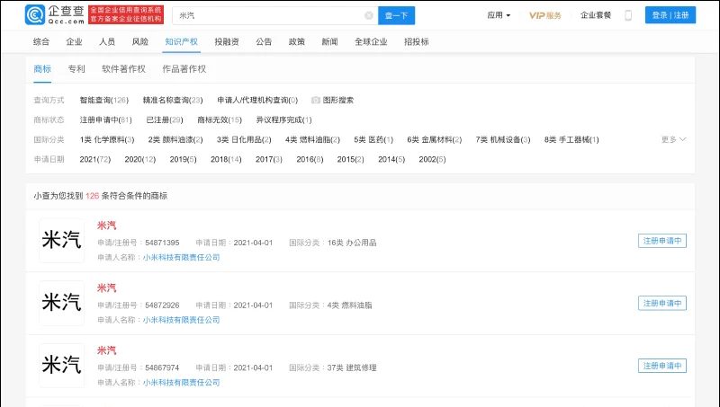Filter application date 2015(2)

pyautogui.click(x=350, y=159)
